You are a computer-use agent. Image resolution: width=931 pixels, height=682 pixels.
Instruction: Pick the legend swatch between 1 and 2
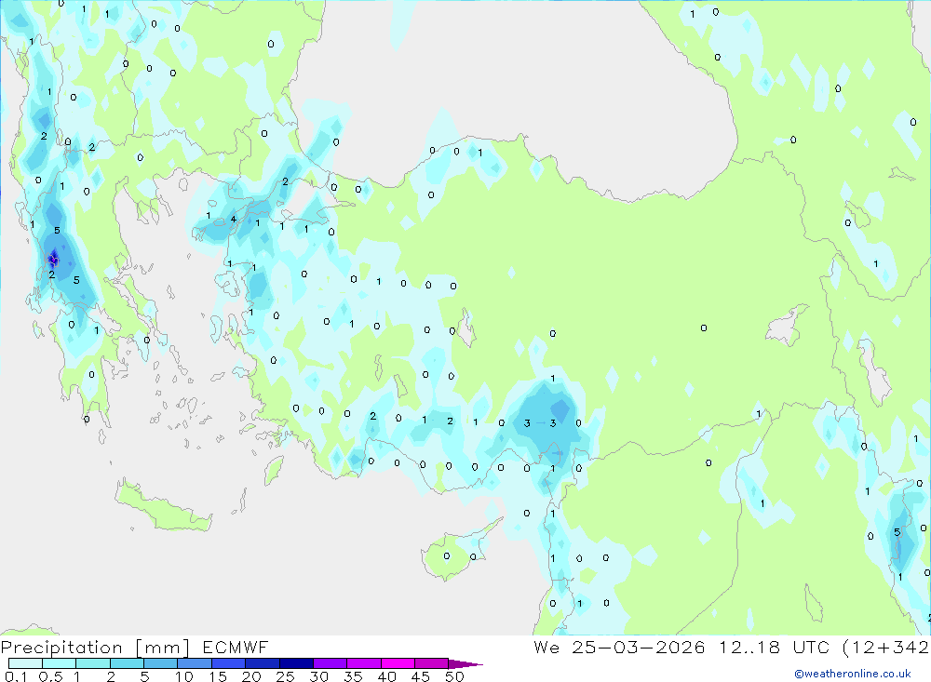point(92,663)
